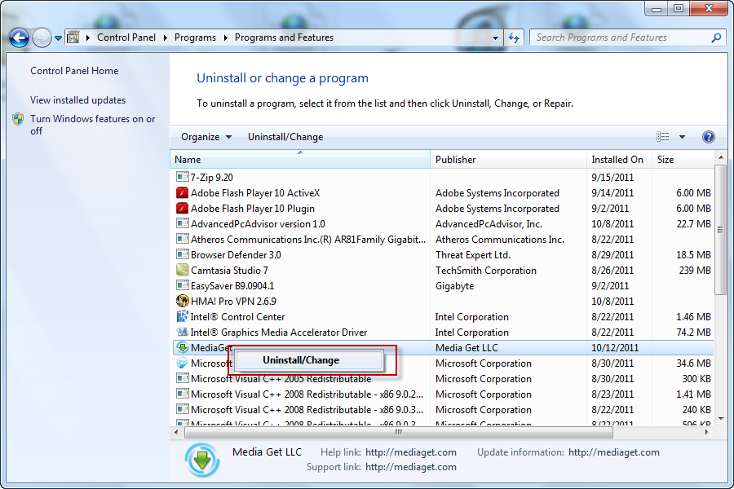Choose Uninstall/Change in the context menu
The height and width of the screenshot is (489, 734).
308,360
